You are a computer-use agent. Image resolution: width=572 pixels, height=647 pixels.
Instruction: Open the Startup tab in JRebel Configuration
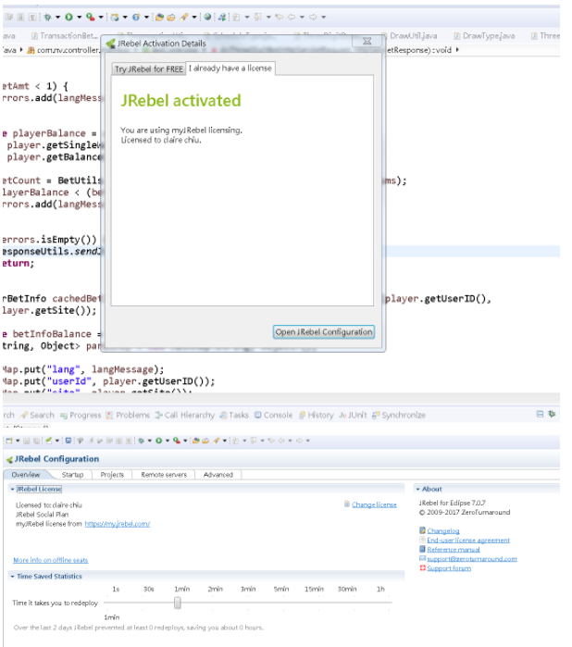(72, 475)
